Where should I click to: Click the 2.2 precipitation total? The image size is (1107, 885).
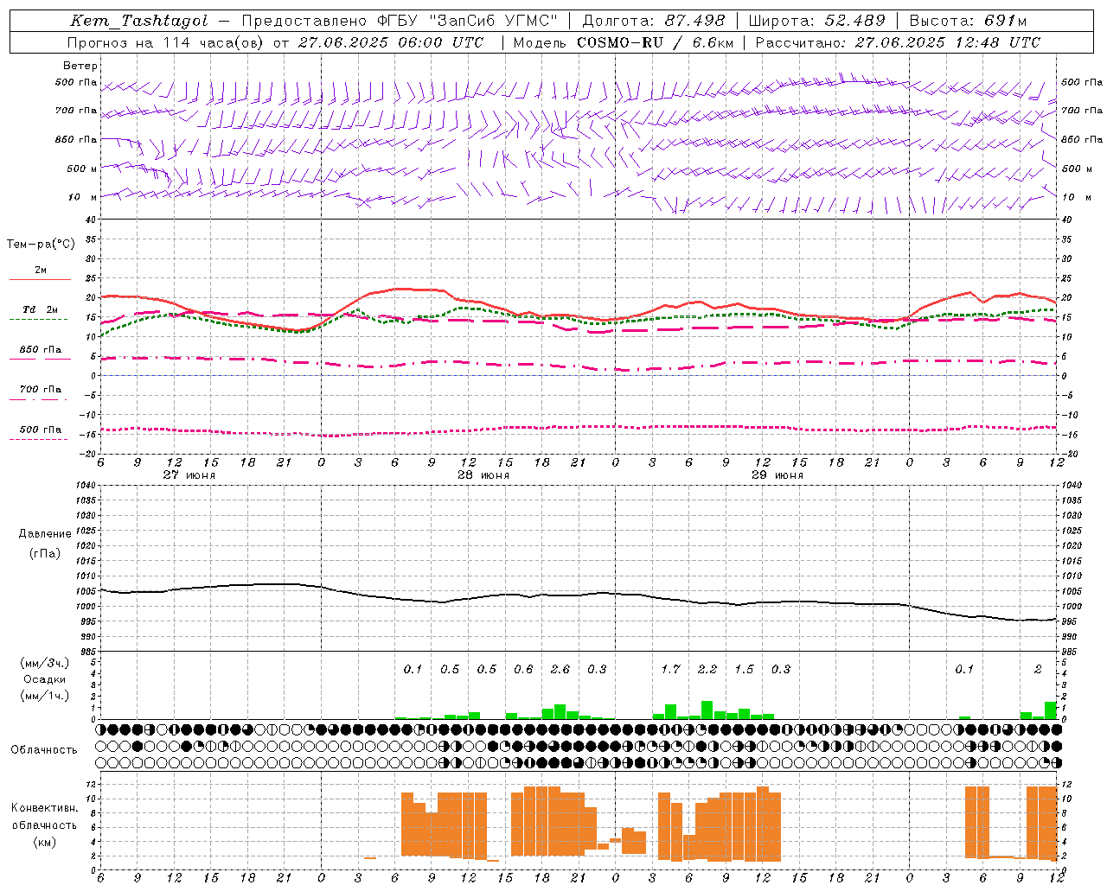point(707,670)
